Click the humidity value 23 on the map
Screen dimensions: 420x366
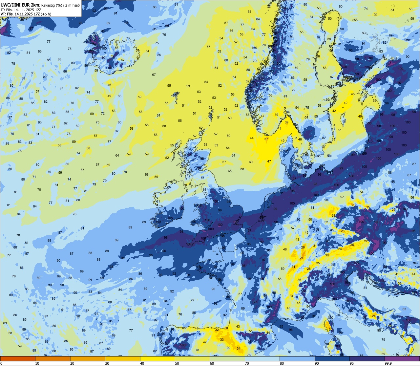point(343,231)
